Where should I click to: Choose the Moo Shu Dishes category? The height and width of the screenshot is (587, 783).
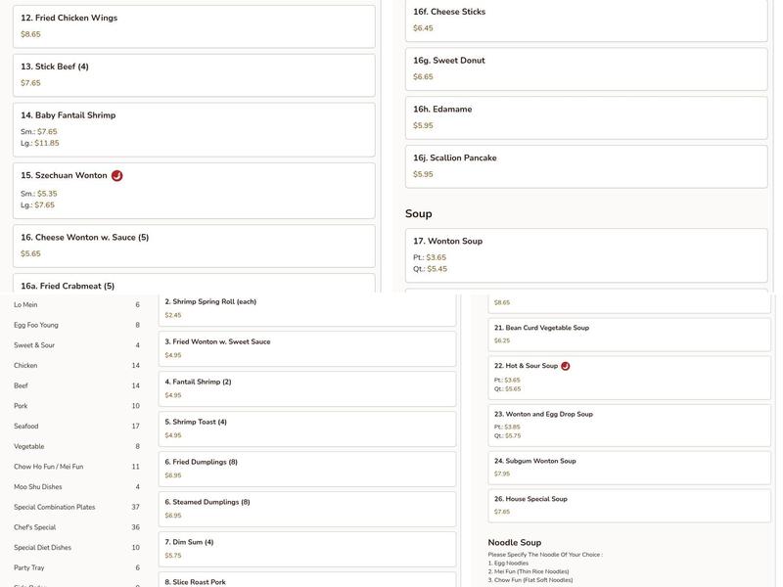pos(38,487)
